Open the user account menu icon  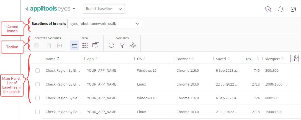(294, 9)
